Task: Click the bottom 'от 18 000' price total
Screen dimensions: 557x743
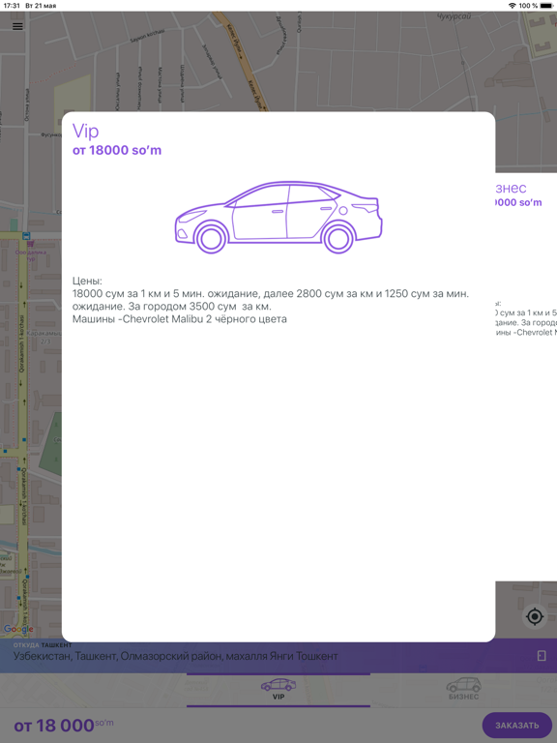Action: tap(64, 725)
